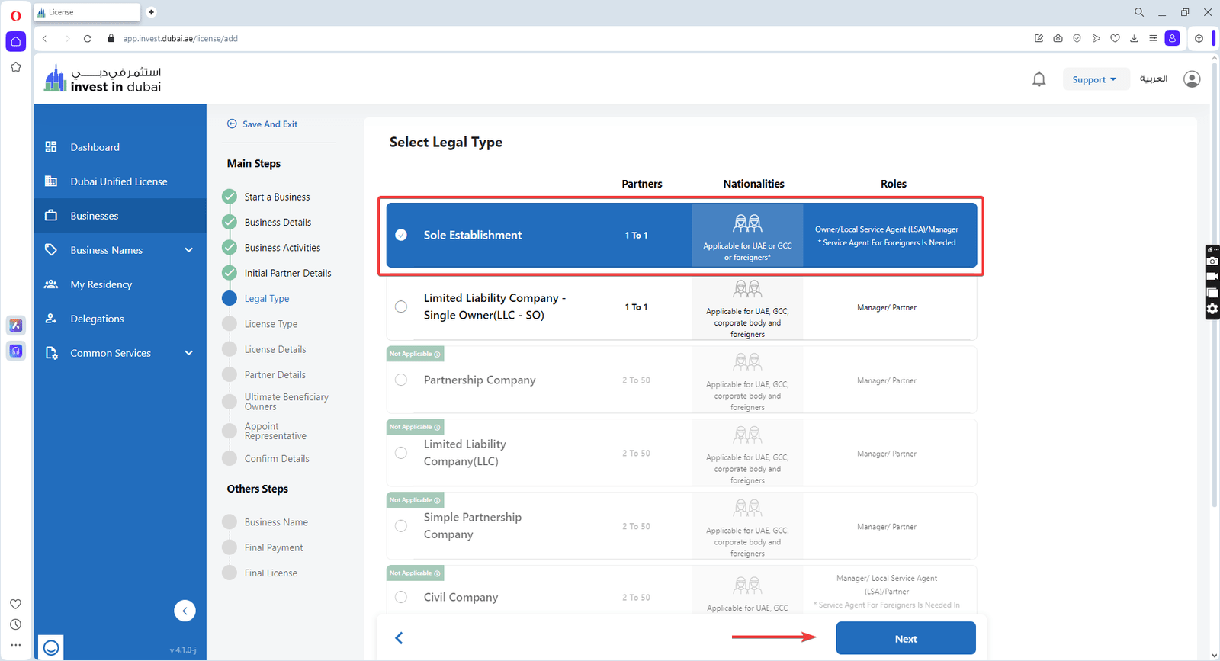Click the Businesses briefcase icon
The height and width of the screenshot is (661, 1220).
point(51,215)
